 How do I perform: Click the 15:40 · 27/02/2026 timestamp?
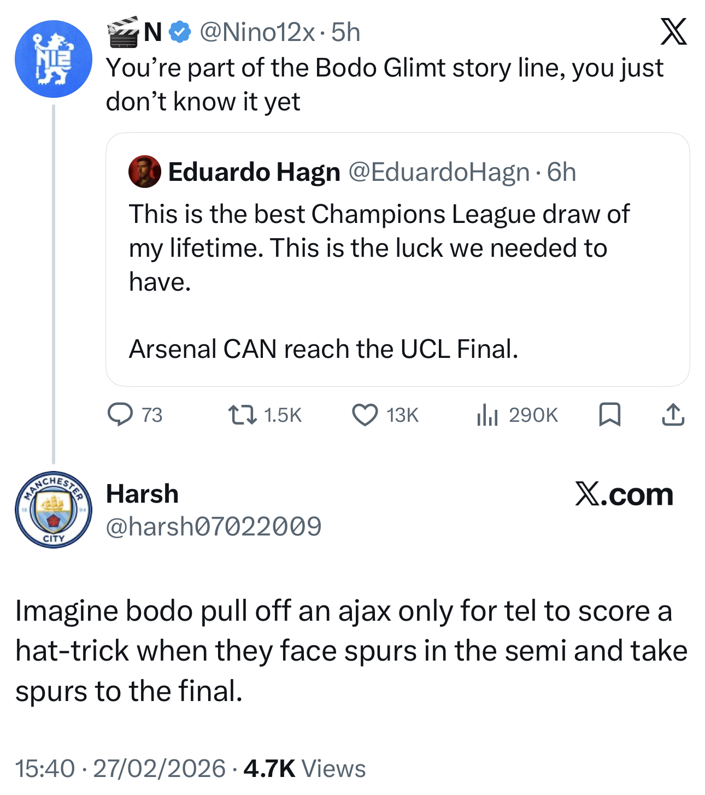120,768
